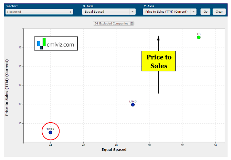Click the y-axis tick label 10
This screenshot has width=231, height=160.
(x=20, y=123)
